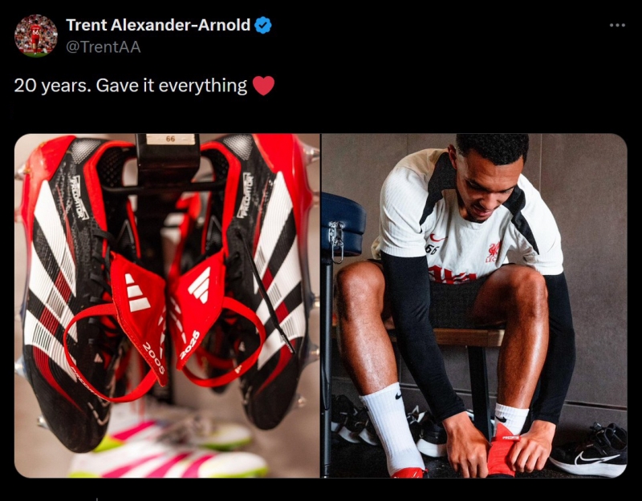
Task: Click the adidas logo on the left boot tongue
Action: pyautogui.click(x=136, y=292)
